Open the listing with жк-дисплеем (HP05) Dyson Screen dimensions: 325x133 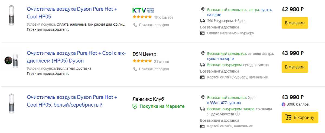76,57
